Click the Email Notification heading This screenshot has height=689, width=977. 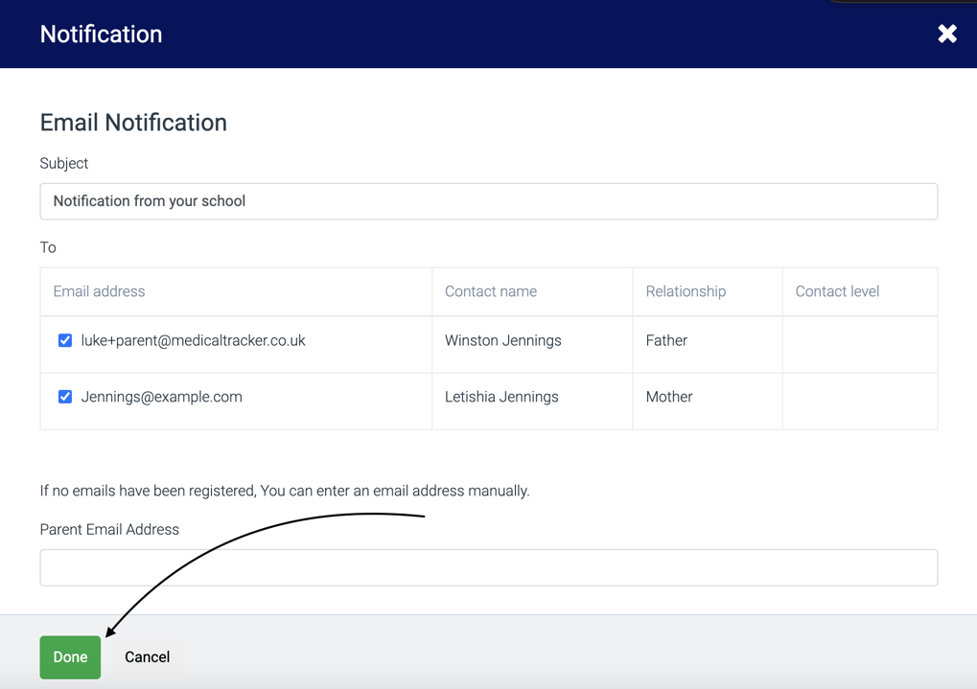click(133, 123)
